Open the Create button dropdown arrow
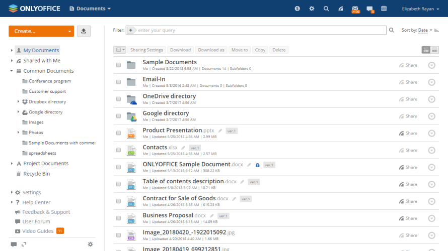 point(69,31)
